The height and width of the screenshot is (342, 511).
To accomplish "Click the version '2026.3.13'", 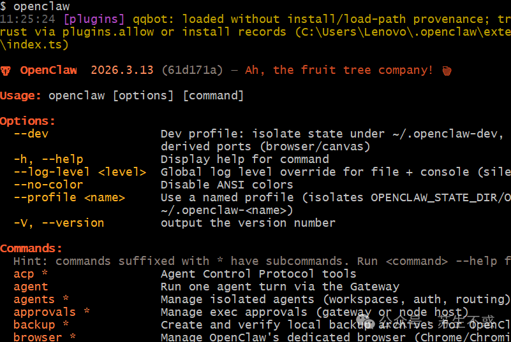I will pyautogui.click(x=122, y=70).
